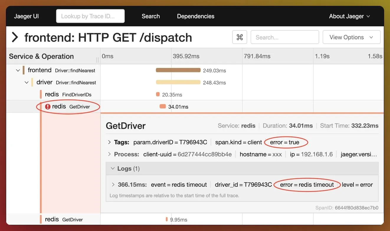Focus the trace Search field

click(x=285, y=37)
